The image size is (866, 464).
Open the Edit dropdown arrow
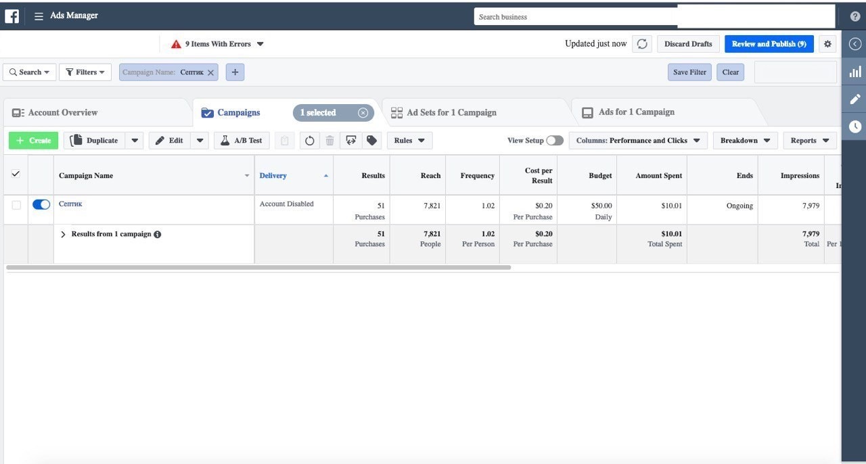[200, 141]
